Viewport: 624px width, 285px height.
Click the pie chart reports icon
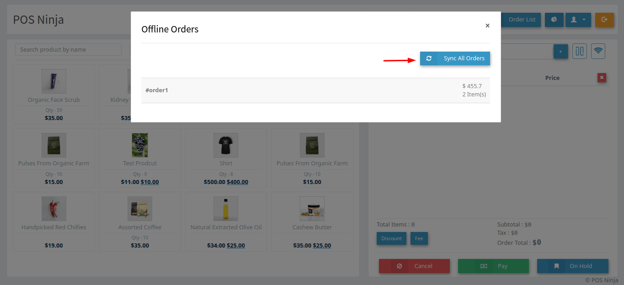(x=554, y=20)
